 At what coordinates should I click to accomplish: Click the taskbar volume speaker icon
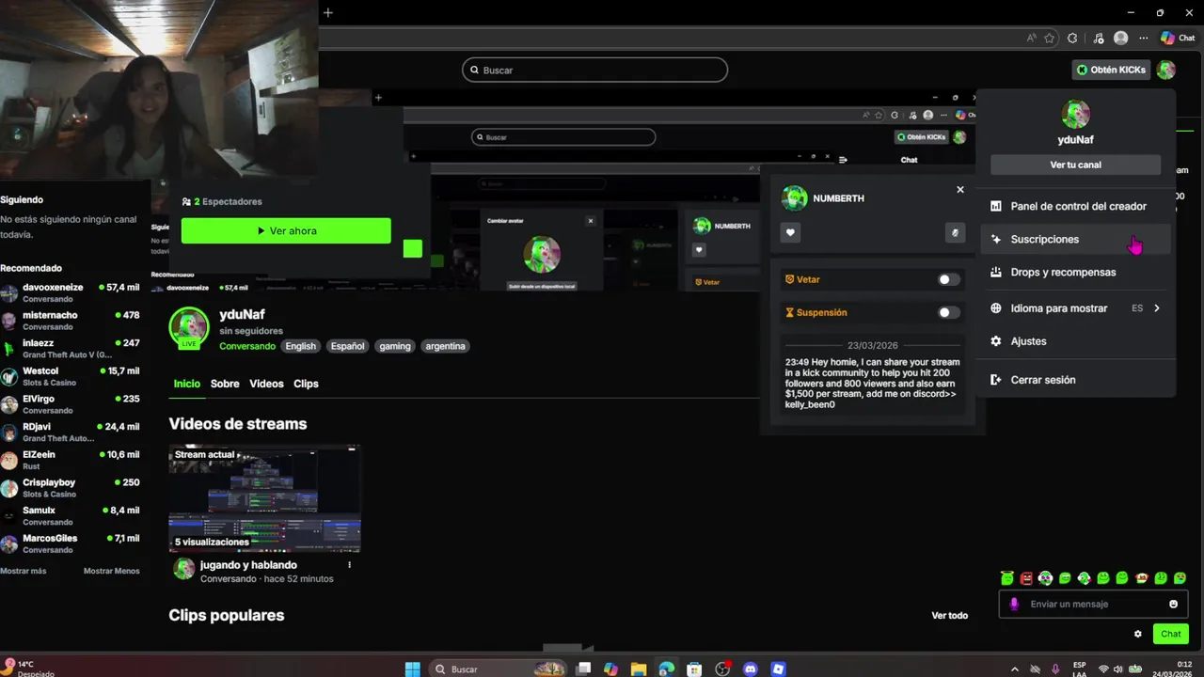1119,669
